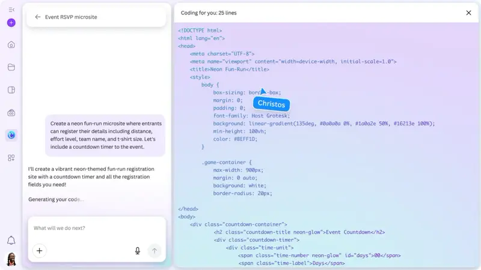Click the 'margin: 0 auto;' line
This screenshot has height=270, width=481.
click(235, 178)
